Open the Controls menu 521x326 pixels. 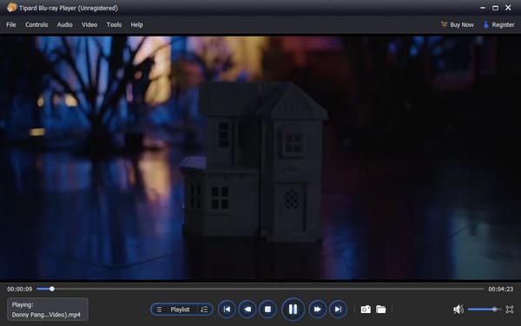point(36,24)
